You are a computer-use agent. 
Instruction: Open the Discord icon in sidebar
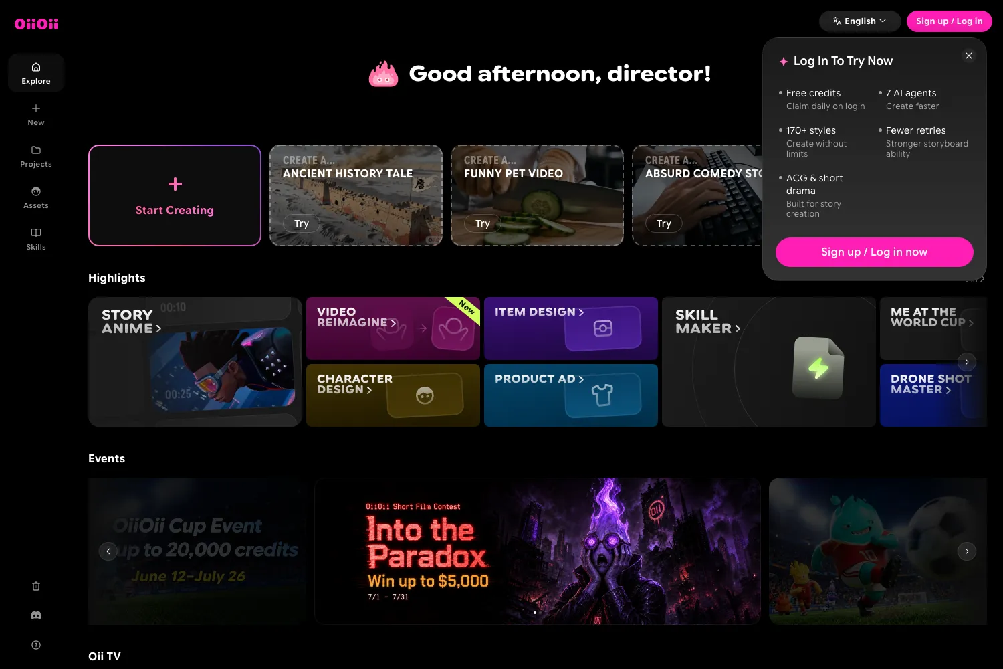tap(36, 615)
